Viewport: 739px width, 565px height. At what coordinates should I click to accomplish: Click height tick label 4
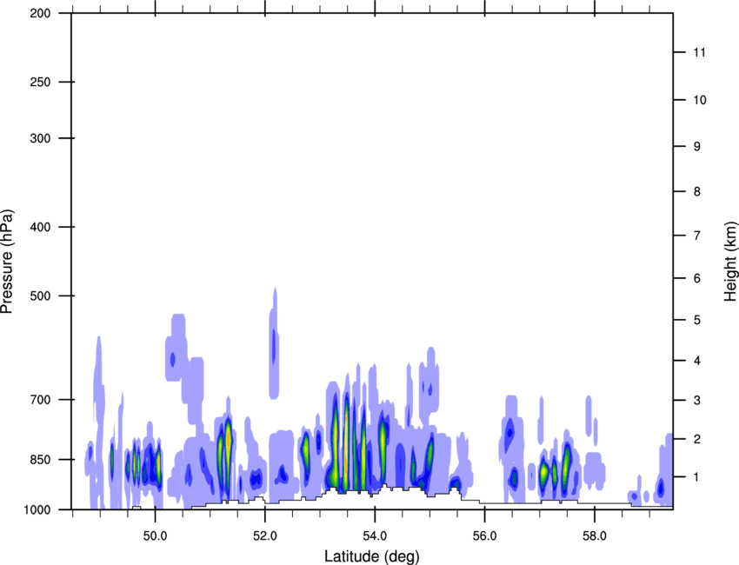[x=697, y=361]
